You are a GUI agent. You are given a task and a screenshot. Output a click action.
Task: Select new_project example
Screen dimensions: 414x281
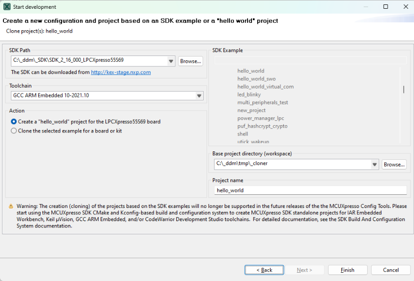(251, 111)
